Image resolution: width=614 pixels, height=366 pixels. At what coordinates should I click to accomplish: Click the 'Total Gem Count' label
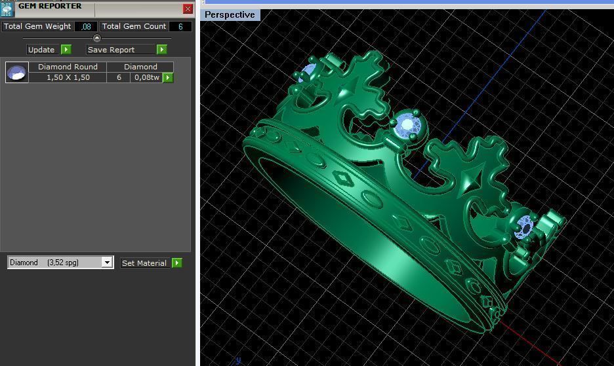pos(134,26)
